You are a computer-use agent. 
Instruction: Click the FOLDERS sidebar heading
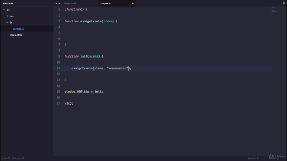click(x=8, y=4)
